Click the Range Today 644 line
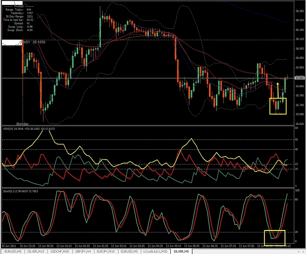306x254 pixels. pyautogui.click(x=18, y=10)
